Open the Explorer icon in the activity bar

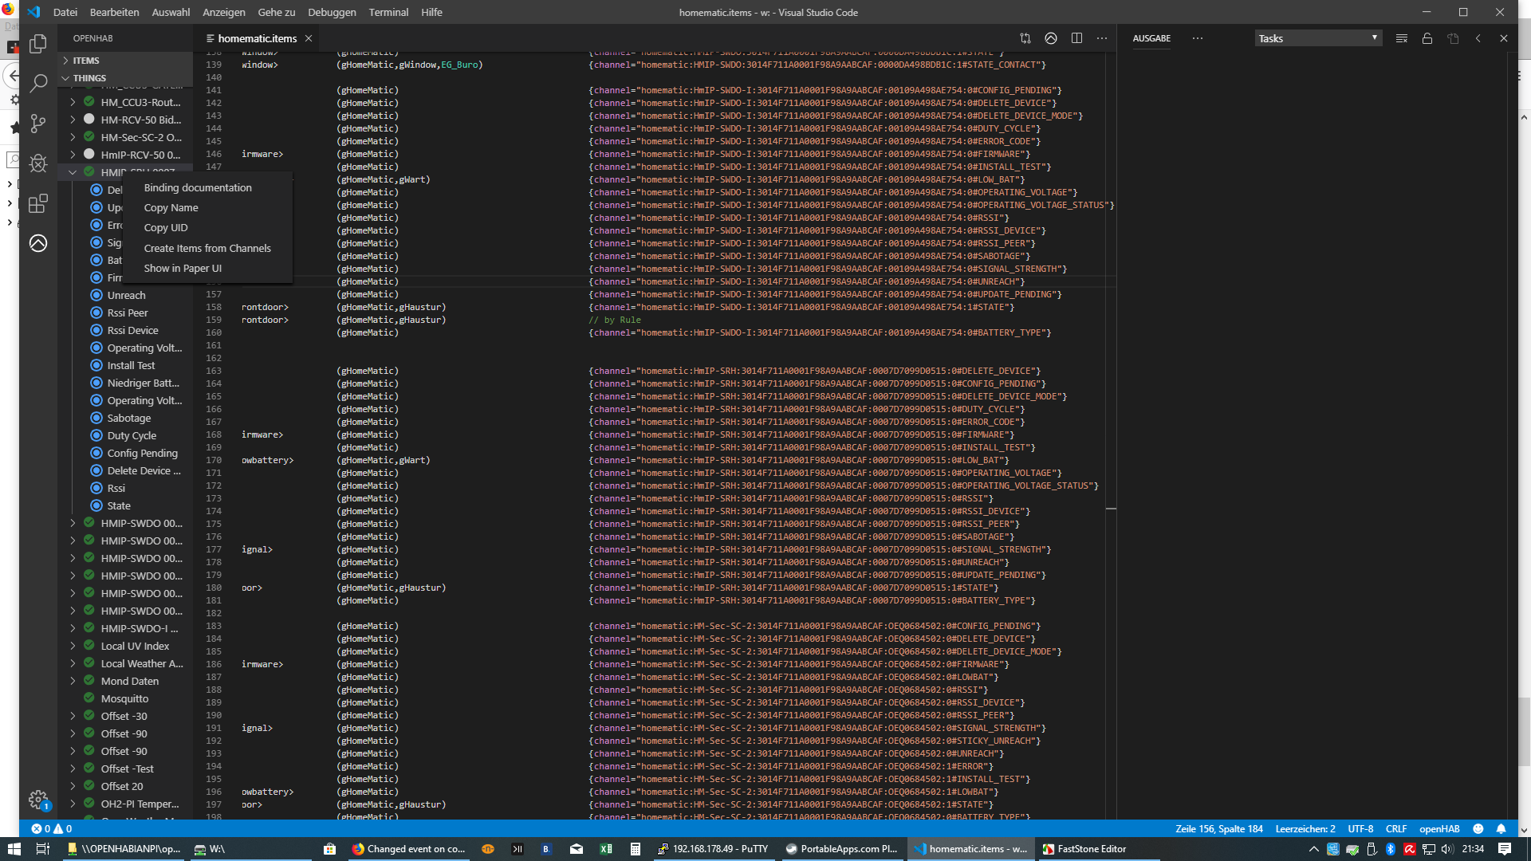[x=37, y=44]
